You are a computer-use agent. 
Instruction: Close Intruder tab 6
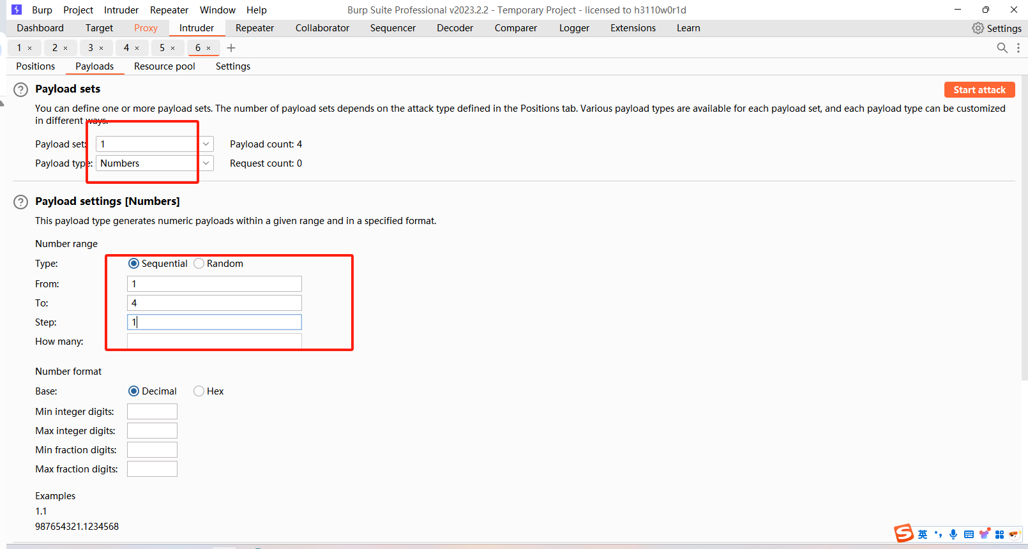tap(208, 48)
